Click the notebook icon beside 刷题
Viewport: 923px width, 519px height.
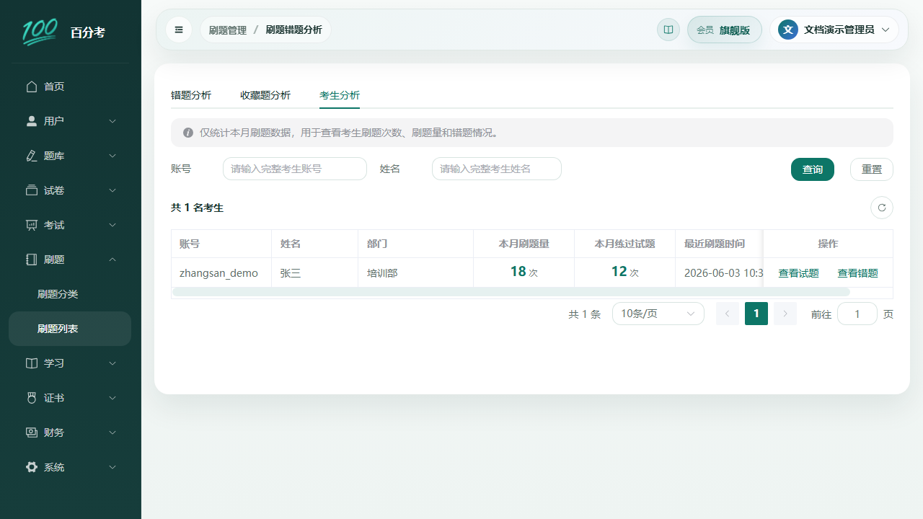point(32,259)
